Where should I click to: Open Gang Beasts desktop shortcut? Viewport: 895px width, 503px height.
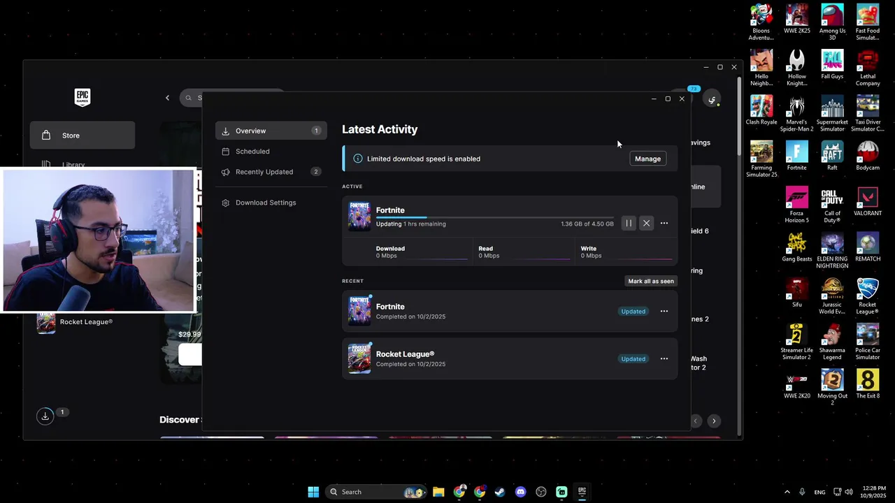(x=797, y=247)
